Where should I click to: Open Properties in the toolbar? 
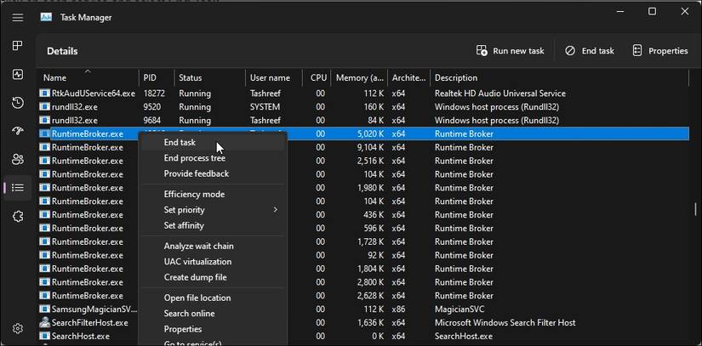660,51
